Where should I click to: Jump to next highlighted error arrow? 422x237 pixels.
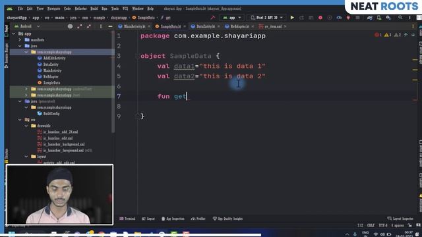click(x=413, y=35)
